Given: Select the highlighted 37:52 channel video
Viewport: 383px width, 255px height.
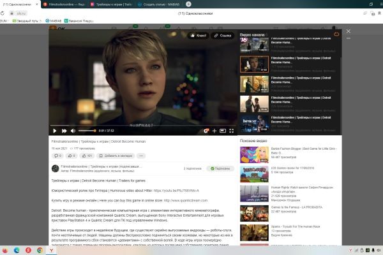Looking at the screenshot, I should 254,64.
